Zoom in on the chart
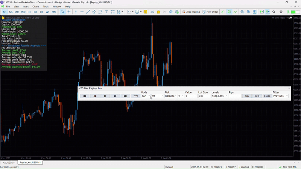The width and height of the screenshot is (301, 169). click(242, 12)
